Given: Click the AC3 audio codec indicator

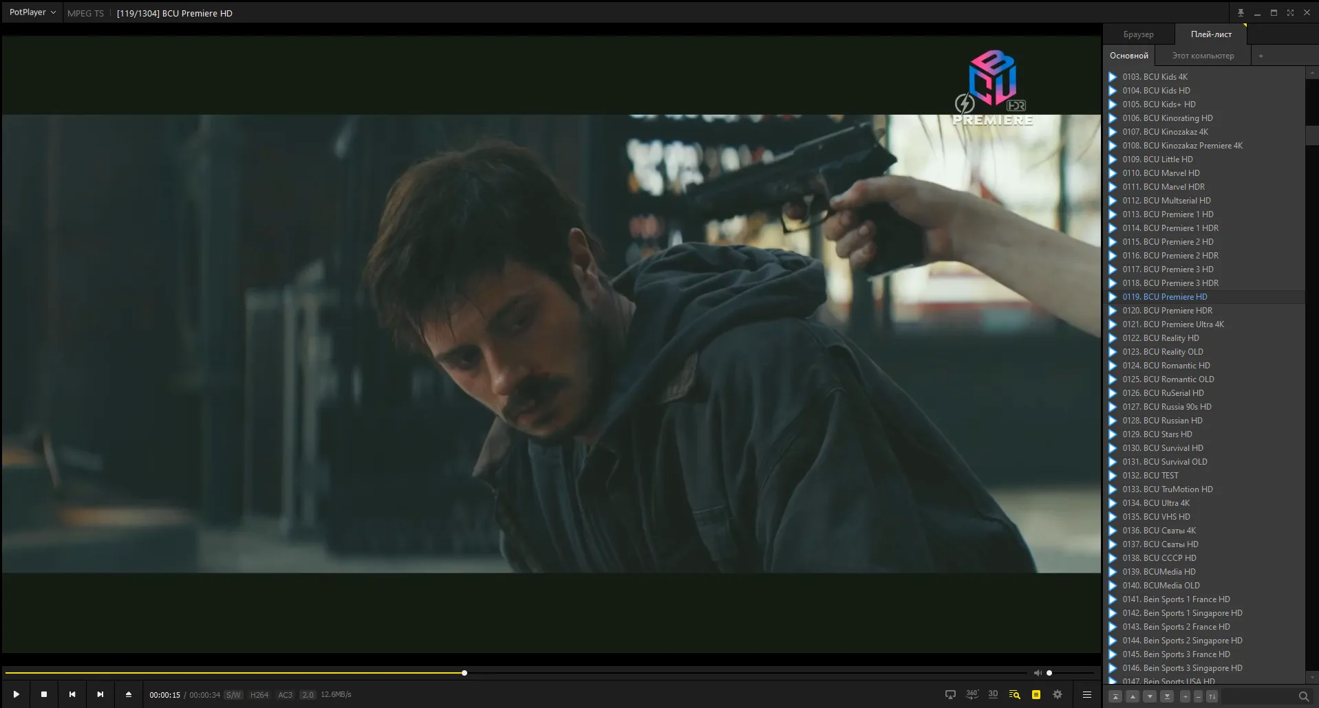Looking at the screenshot, I should pos(285,695).
